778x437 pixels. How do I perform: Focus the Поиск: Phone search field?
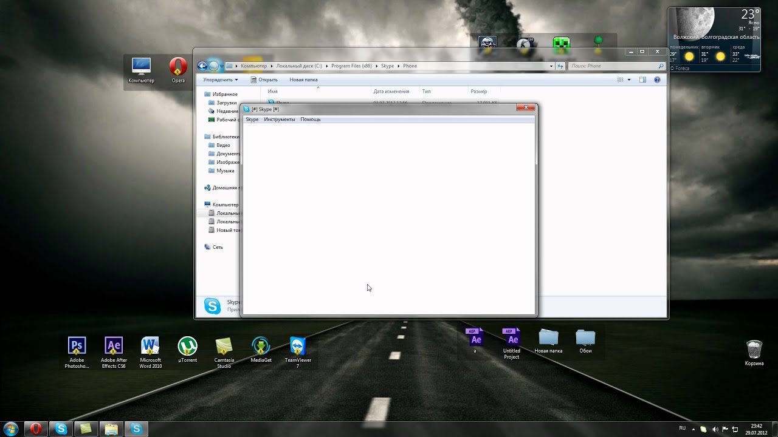(616, 66)
